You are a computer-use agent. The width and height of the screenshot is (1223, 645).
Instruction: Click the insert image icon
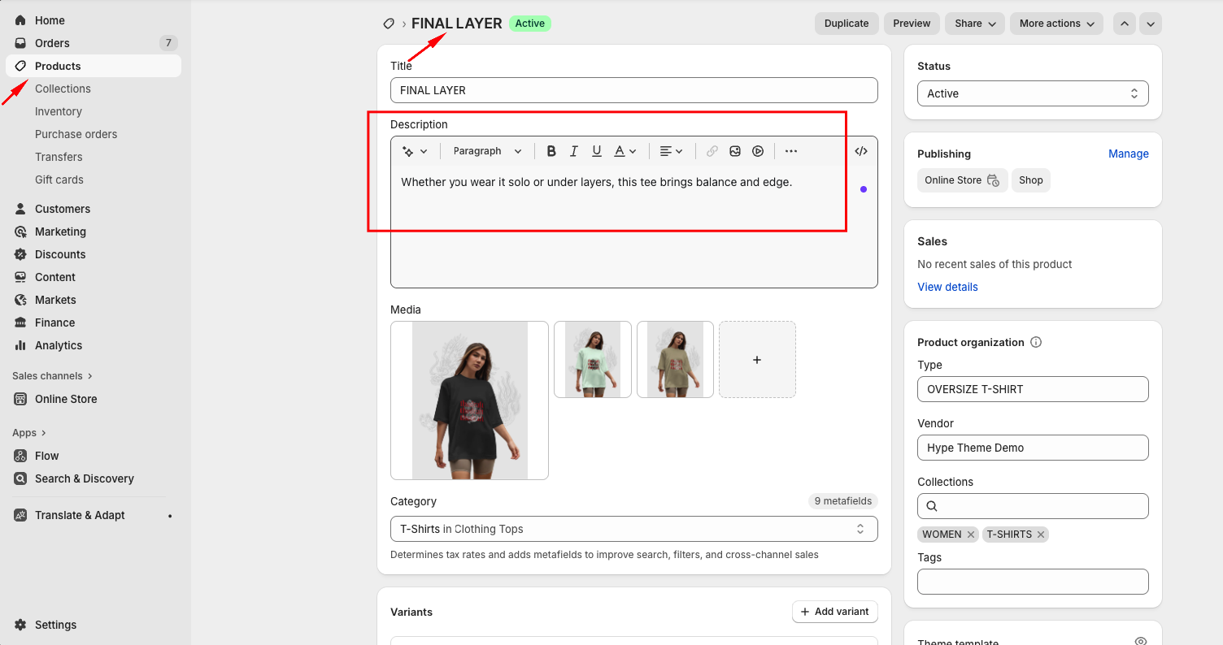tap(735, 151)
